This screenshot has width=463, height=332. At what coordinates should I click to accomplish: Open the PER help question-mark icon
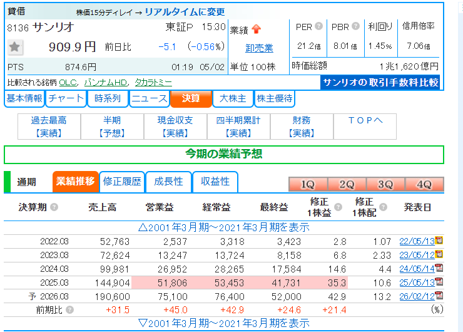318,26
